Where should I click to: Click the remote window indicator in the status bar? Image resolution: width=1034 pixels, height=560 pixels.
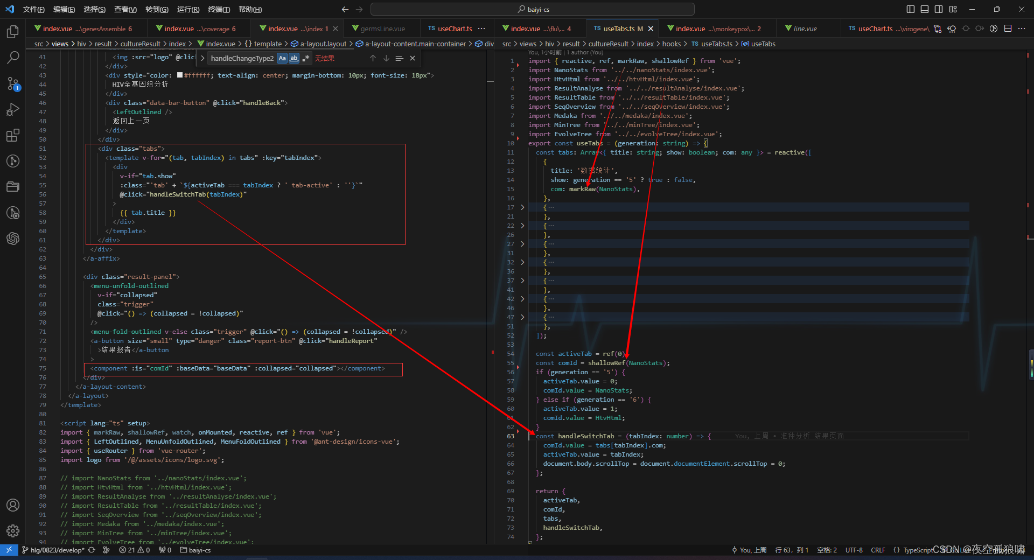(9, 550)
